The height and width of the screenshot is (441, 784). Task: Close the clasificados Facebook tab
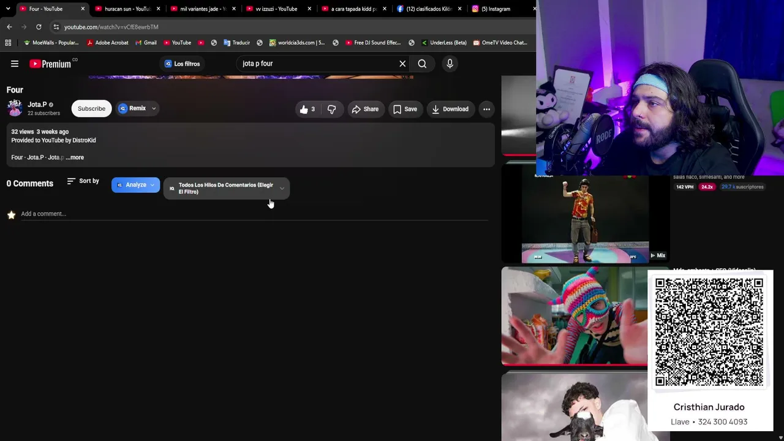pyautogui.click(x=460, y=9)
